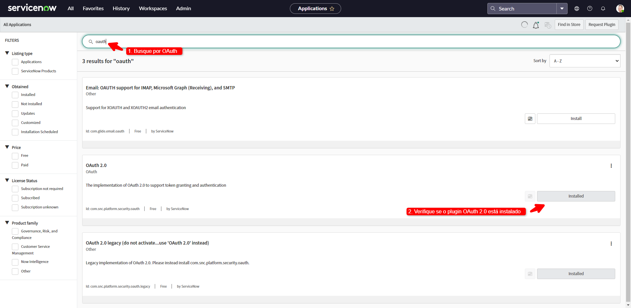Viewport: 631px width, 308px height.
Task: Open the All menu
Action: point(71,9)
